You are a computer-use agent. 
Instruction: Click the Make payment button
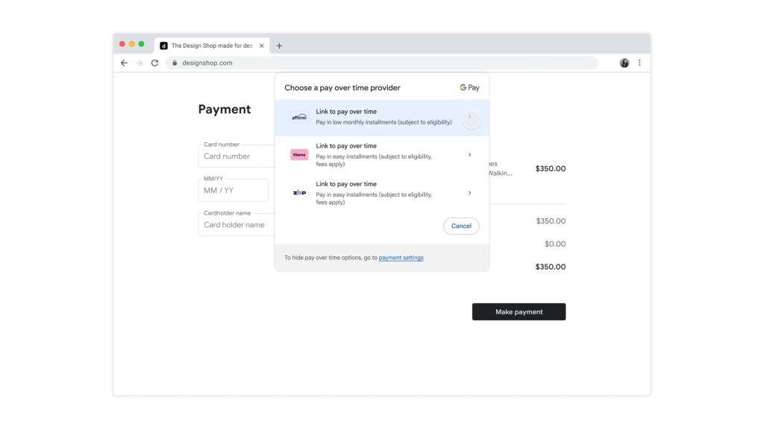pos(519,312)
